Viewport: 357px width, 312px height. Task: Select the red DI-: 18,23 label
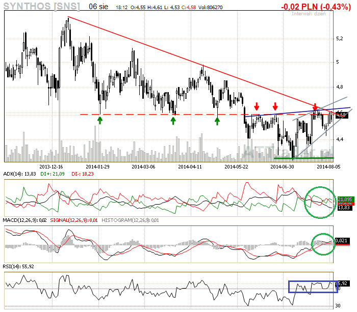83,174
